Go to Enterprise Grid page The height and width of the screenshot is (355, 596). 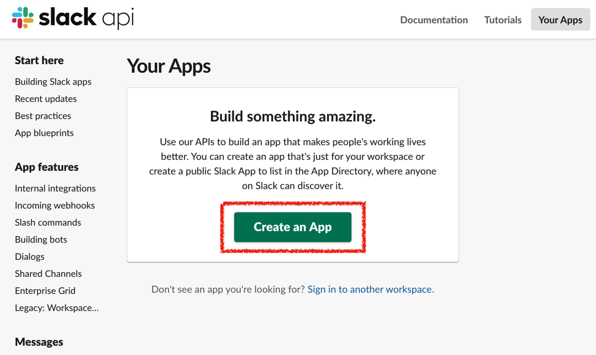(45, 290)
